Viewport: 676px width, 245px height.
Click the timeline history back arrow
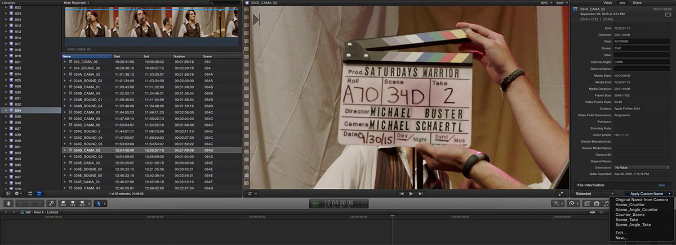click(x=7, y=212)
